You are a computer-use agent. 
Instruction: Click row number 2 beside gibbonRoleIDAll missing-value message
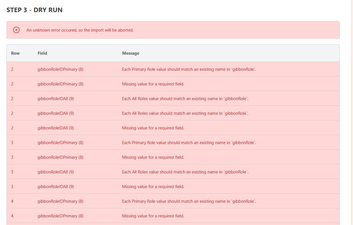click(12, 128)
